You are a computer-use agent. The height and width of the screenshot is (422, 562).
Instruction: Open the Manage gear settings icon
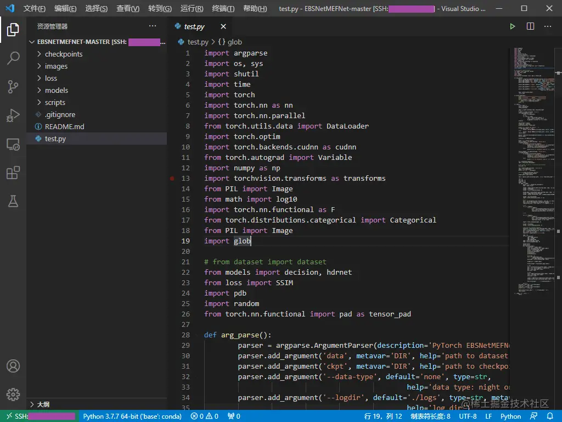[x=13, y=395]
